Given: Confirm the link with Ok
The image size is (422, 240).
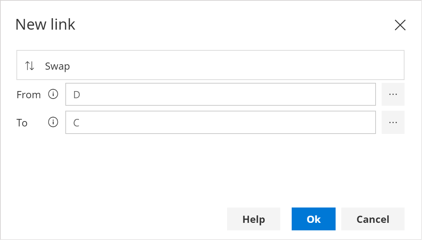Looking at the screenshot, I should (313, 219).
